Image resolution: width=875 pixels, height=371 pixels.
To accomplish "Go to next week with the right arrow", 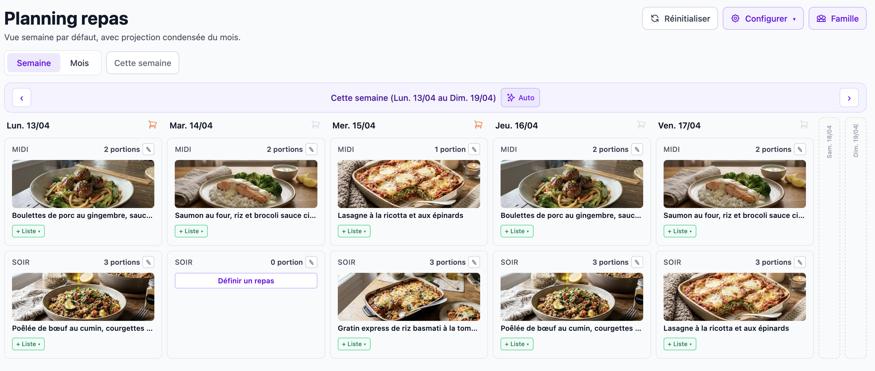I will pyautogui.click(x=849, y=98).
